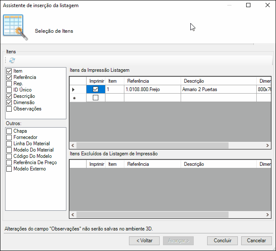Viewport: 276px width, 251px height.
Task: Click scroll left arrow of print listing grid
Action: (x=73, y=146)
